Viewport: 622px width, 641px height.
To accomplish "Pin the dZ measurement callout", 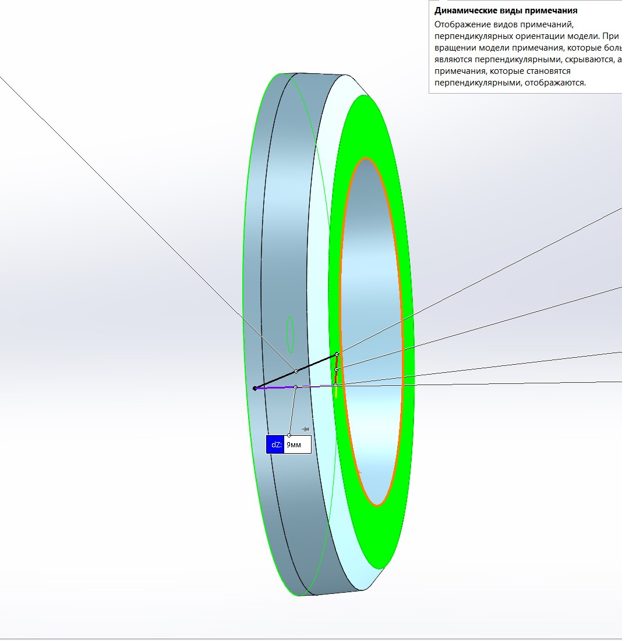I will point(305,429).
